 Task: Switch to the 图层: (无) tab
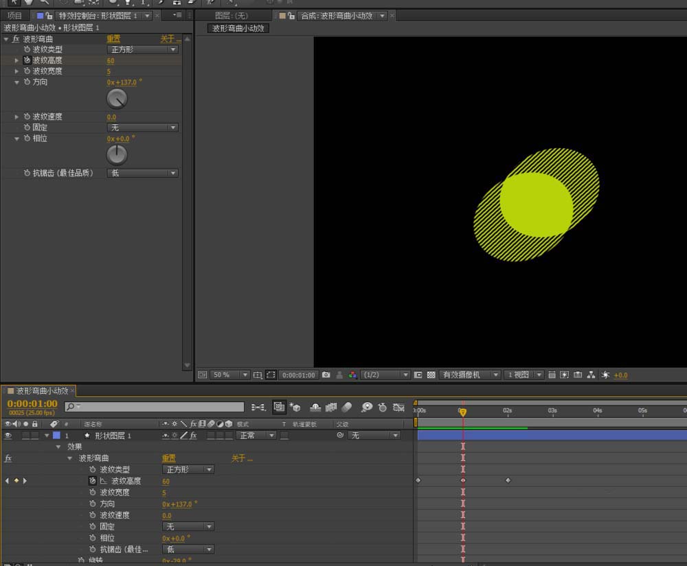231,15
